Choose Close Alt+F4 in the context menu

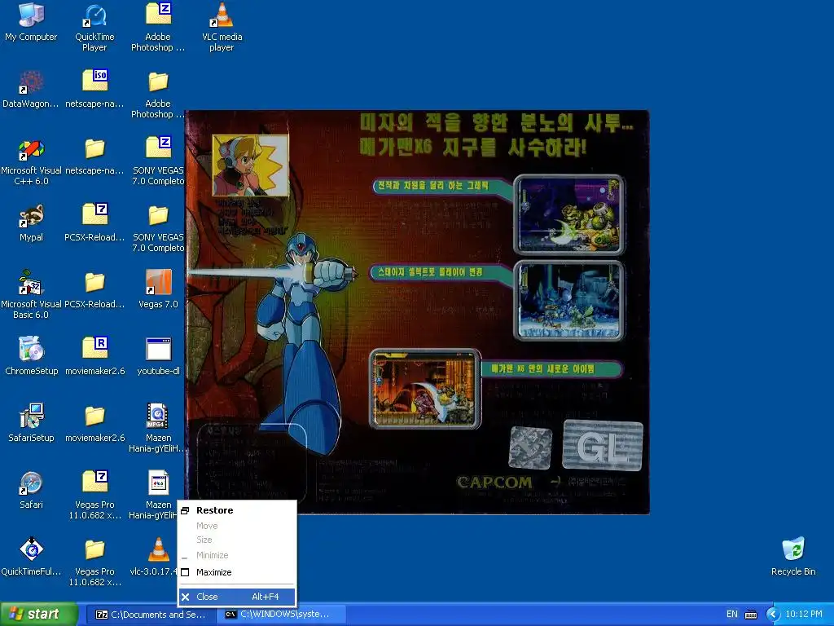pos(237,597)
